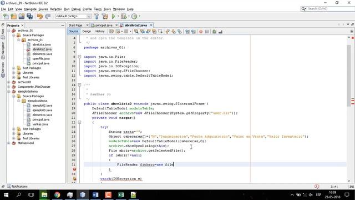Viewport: 355px width, 200px height.
Task: Undo the last edit
Action: (40, 16)
